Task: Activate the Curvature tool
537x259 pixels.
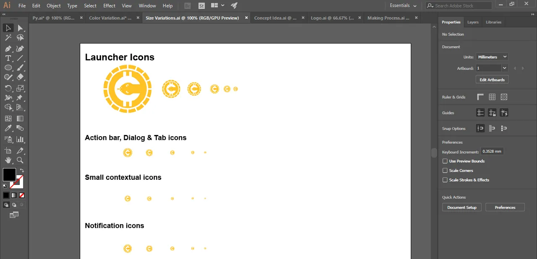Action: [x=20, y=48]
